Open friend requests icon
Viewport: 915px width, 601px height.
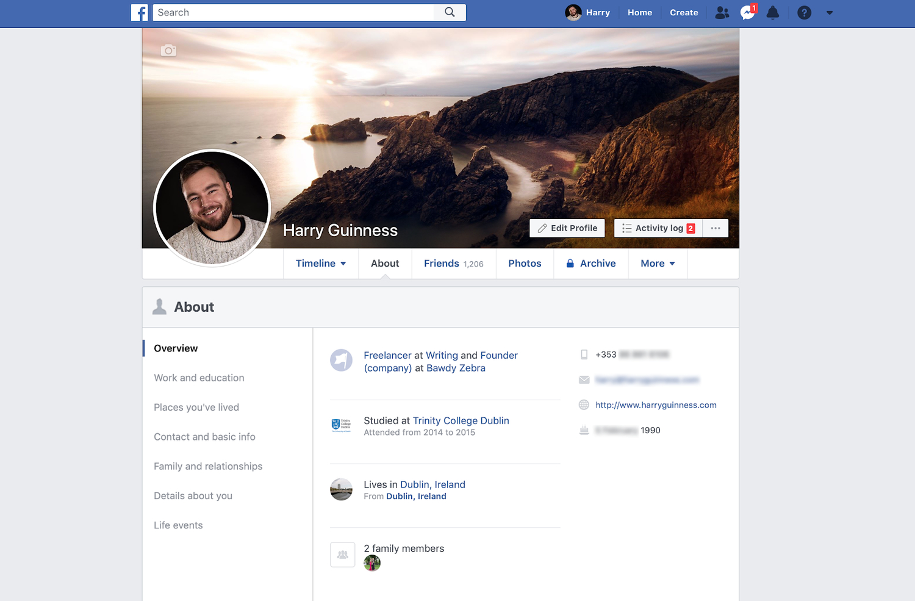722,13
